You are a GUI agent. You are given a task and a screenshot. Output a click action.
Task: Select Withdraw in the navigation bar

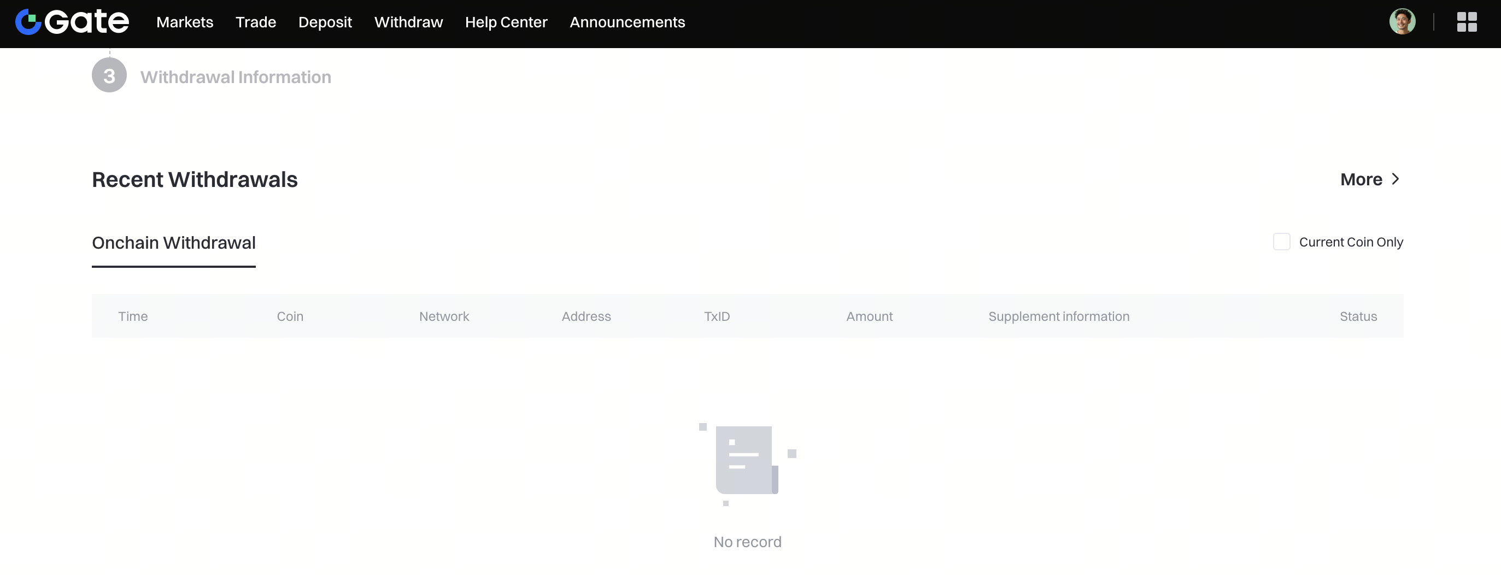(408, 22)
